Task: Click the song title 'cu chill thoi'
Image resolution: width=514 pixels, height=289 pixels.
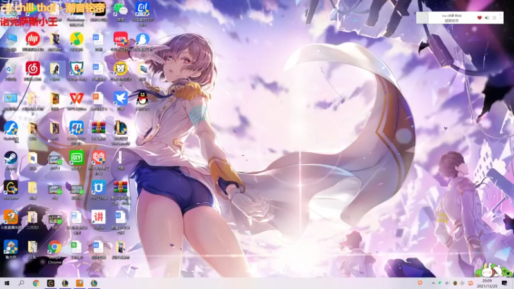Action: tap(452, 15)
